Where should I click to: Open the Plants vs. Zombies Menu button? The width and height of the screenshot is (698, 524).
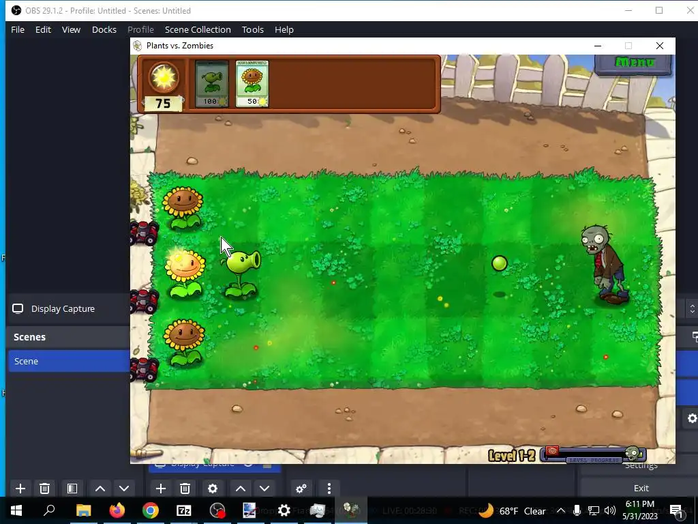(x=634, y=63)
